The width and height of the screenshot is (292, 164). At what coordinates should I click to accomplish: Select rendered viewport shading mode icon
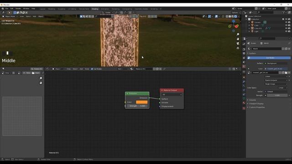point(235,16)
